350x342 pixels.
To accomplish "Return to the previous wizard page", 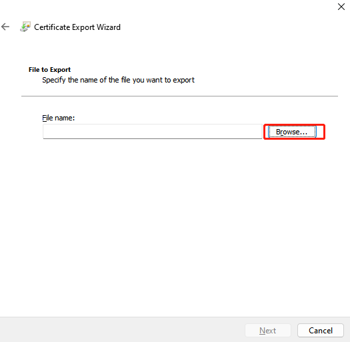I will [5, 27].
